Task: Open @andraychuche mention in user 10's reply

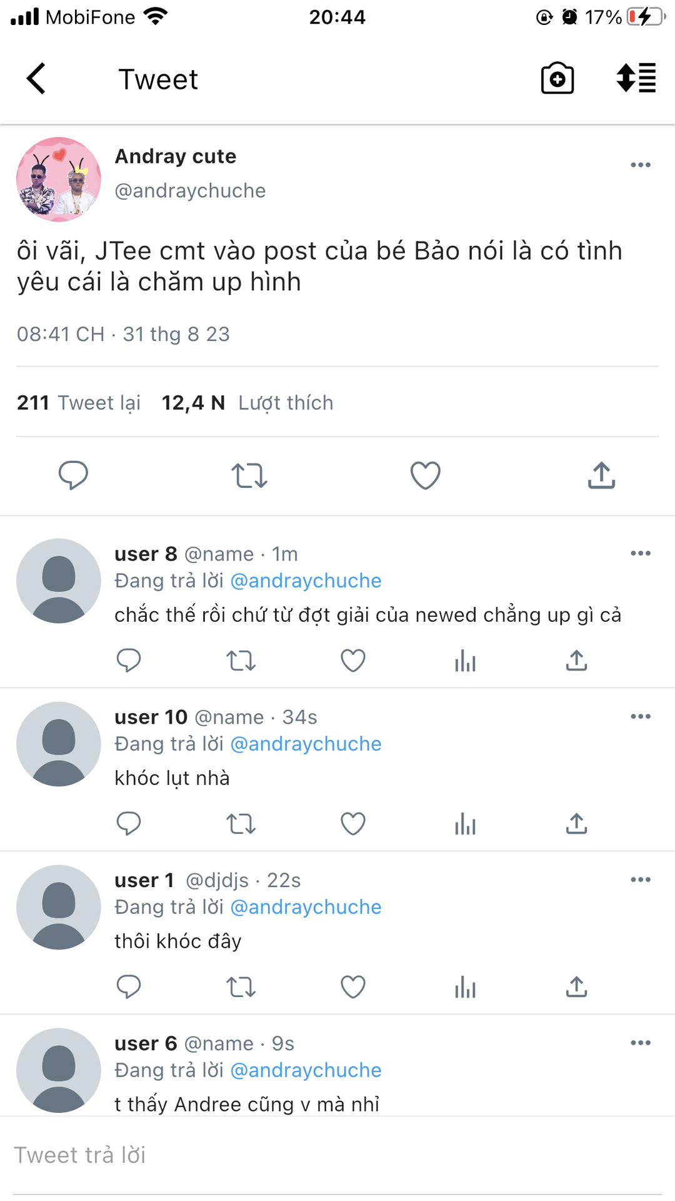Action: [x=306, y=744]
